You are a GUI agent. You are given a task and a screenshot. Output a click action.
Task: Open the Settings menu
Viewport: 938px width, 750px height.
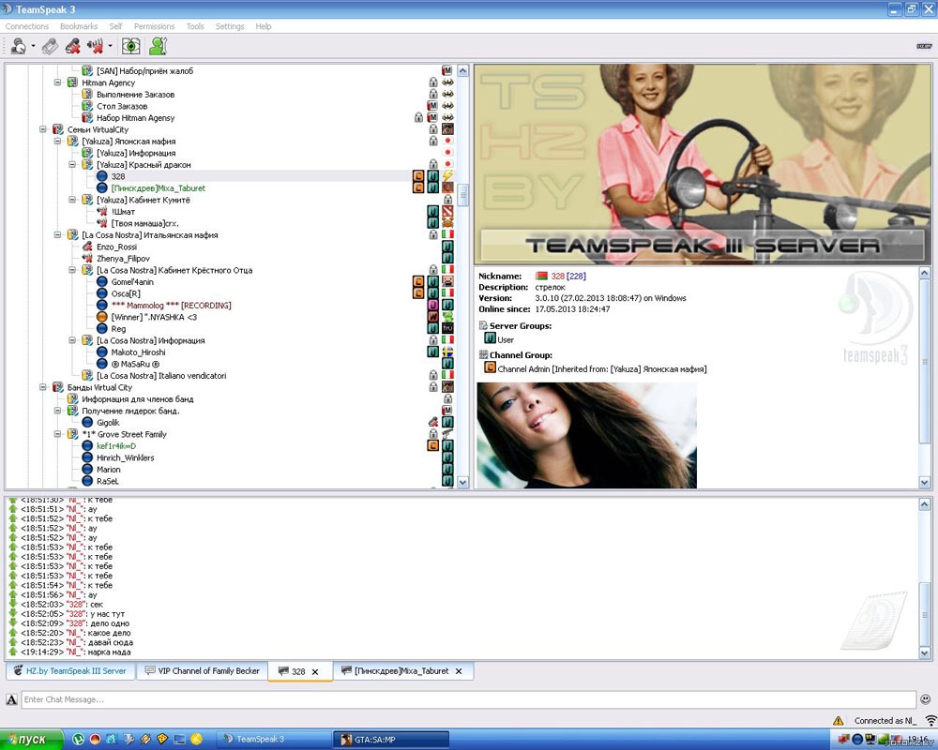click(x=230, y=26)
